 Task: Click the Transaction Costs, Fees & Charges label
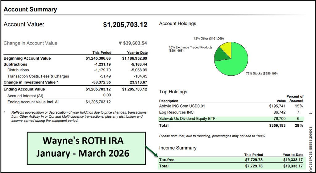[38, 76]
